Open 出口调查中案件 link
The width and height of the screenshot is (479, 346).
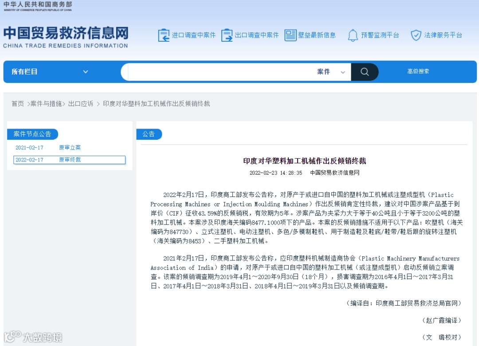pos(257,35)
